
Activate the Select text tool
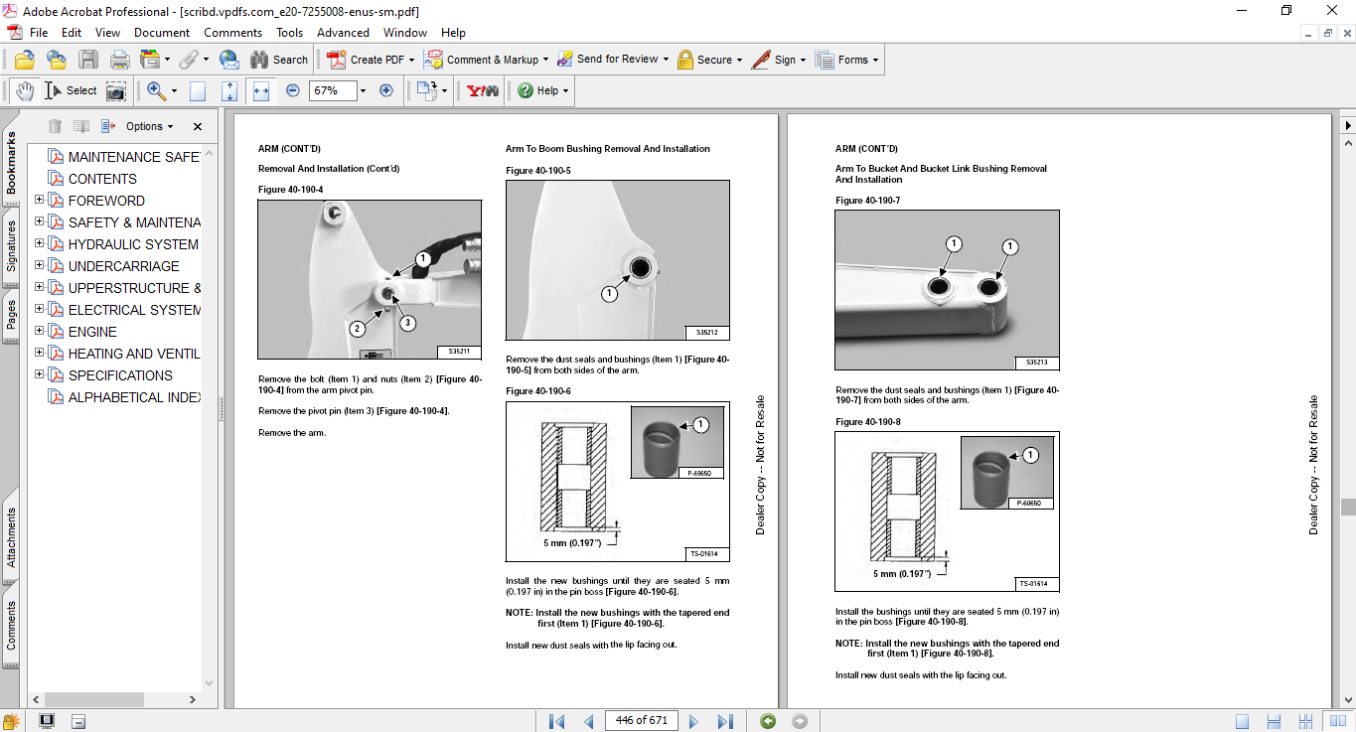click(71, 90)
